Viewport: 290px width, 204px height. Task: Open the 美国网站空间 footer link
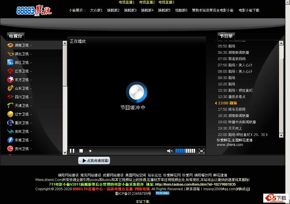click(136, 175)
